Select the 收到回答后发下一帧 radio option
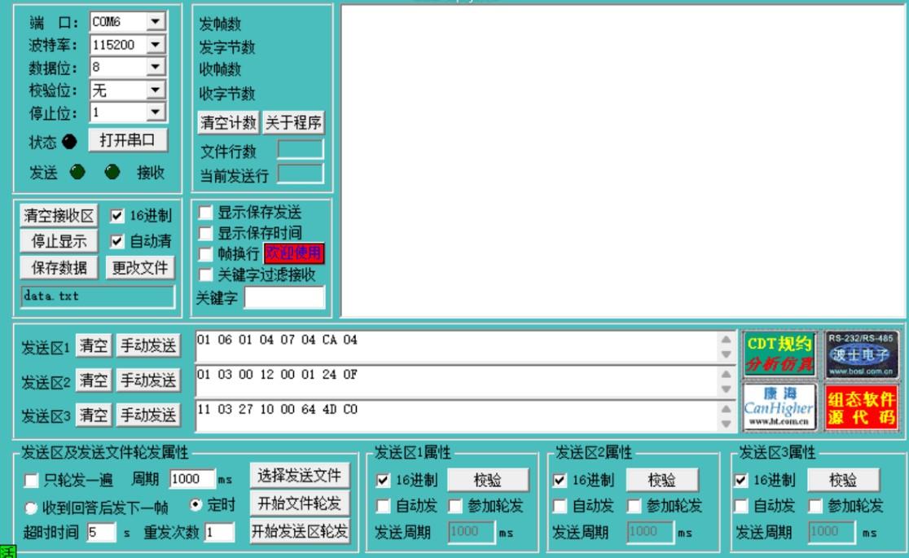909x558 pixels. click(x=33, y=507)
